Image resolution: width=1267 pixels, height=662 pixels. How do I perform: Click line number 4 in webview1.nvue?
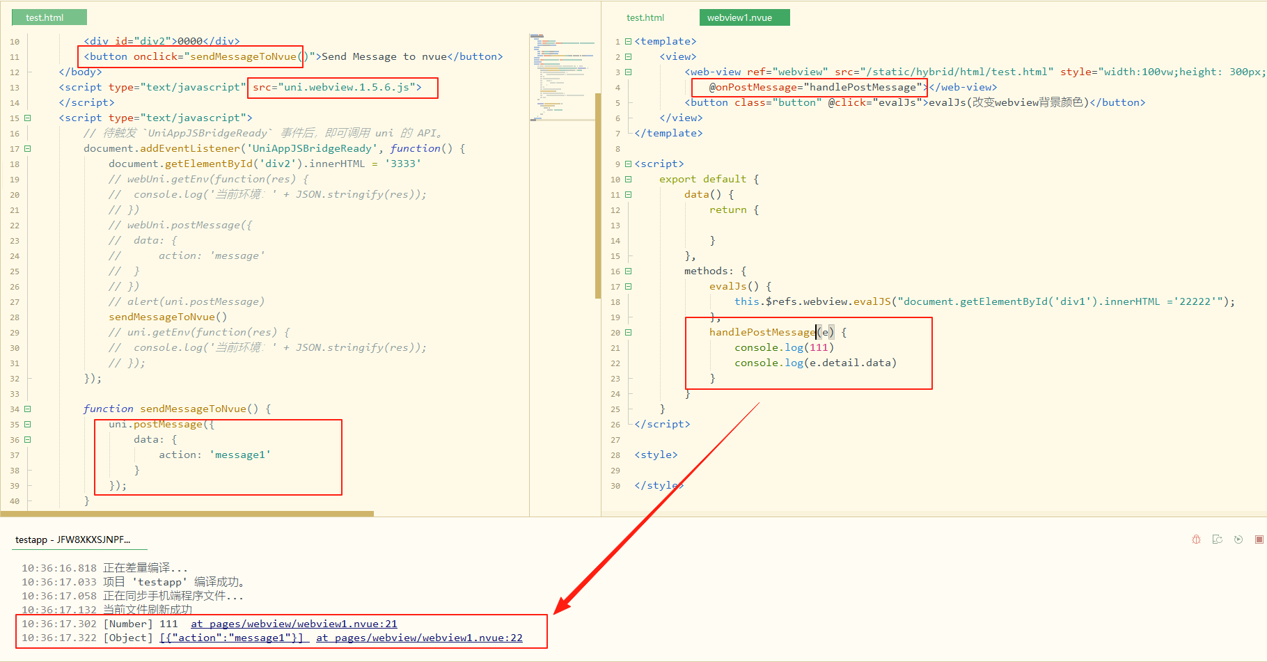[x=617, y=88]
